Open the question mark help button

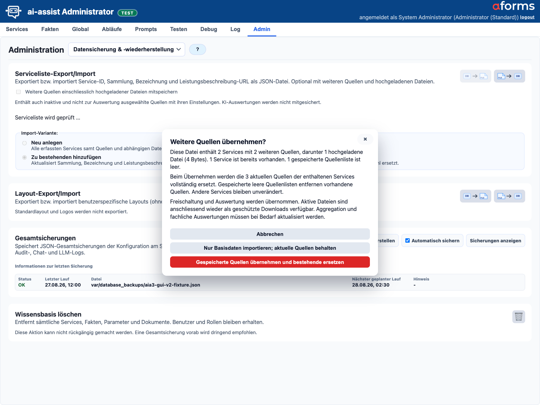197,49
